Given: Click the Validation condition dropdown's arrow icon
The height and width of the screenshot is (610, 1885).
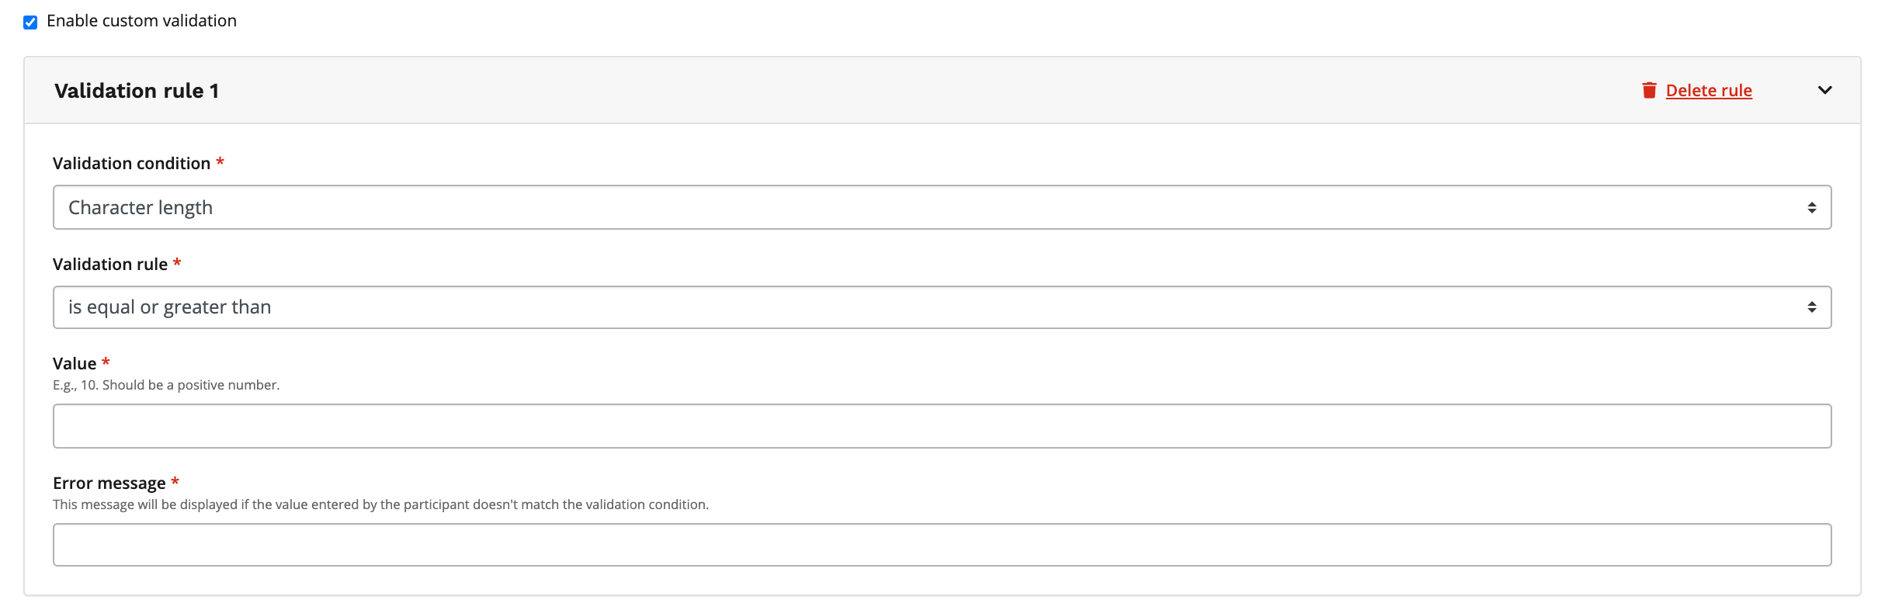Looking at the screenshot, I should click(x=1811, y=207).
